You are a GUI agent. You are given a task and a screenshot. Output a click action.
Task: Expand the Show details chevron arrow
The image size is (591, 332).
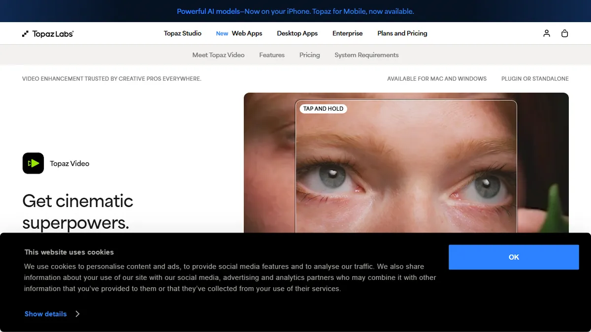(x=77, y=314)
